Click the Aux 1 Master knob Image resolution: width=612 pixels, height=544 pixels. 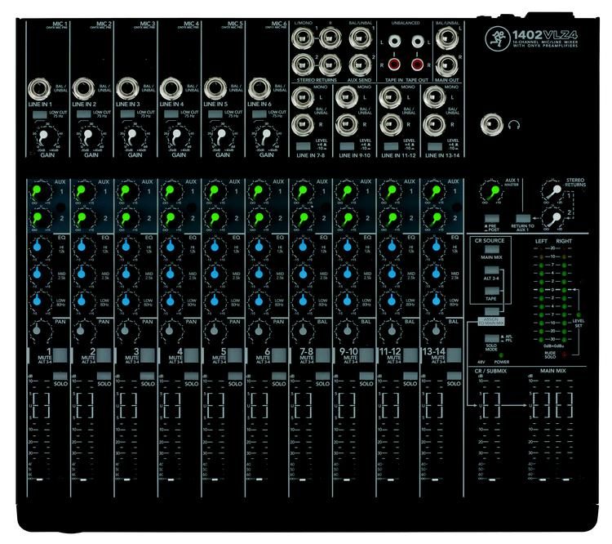point(493,191)
